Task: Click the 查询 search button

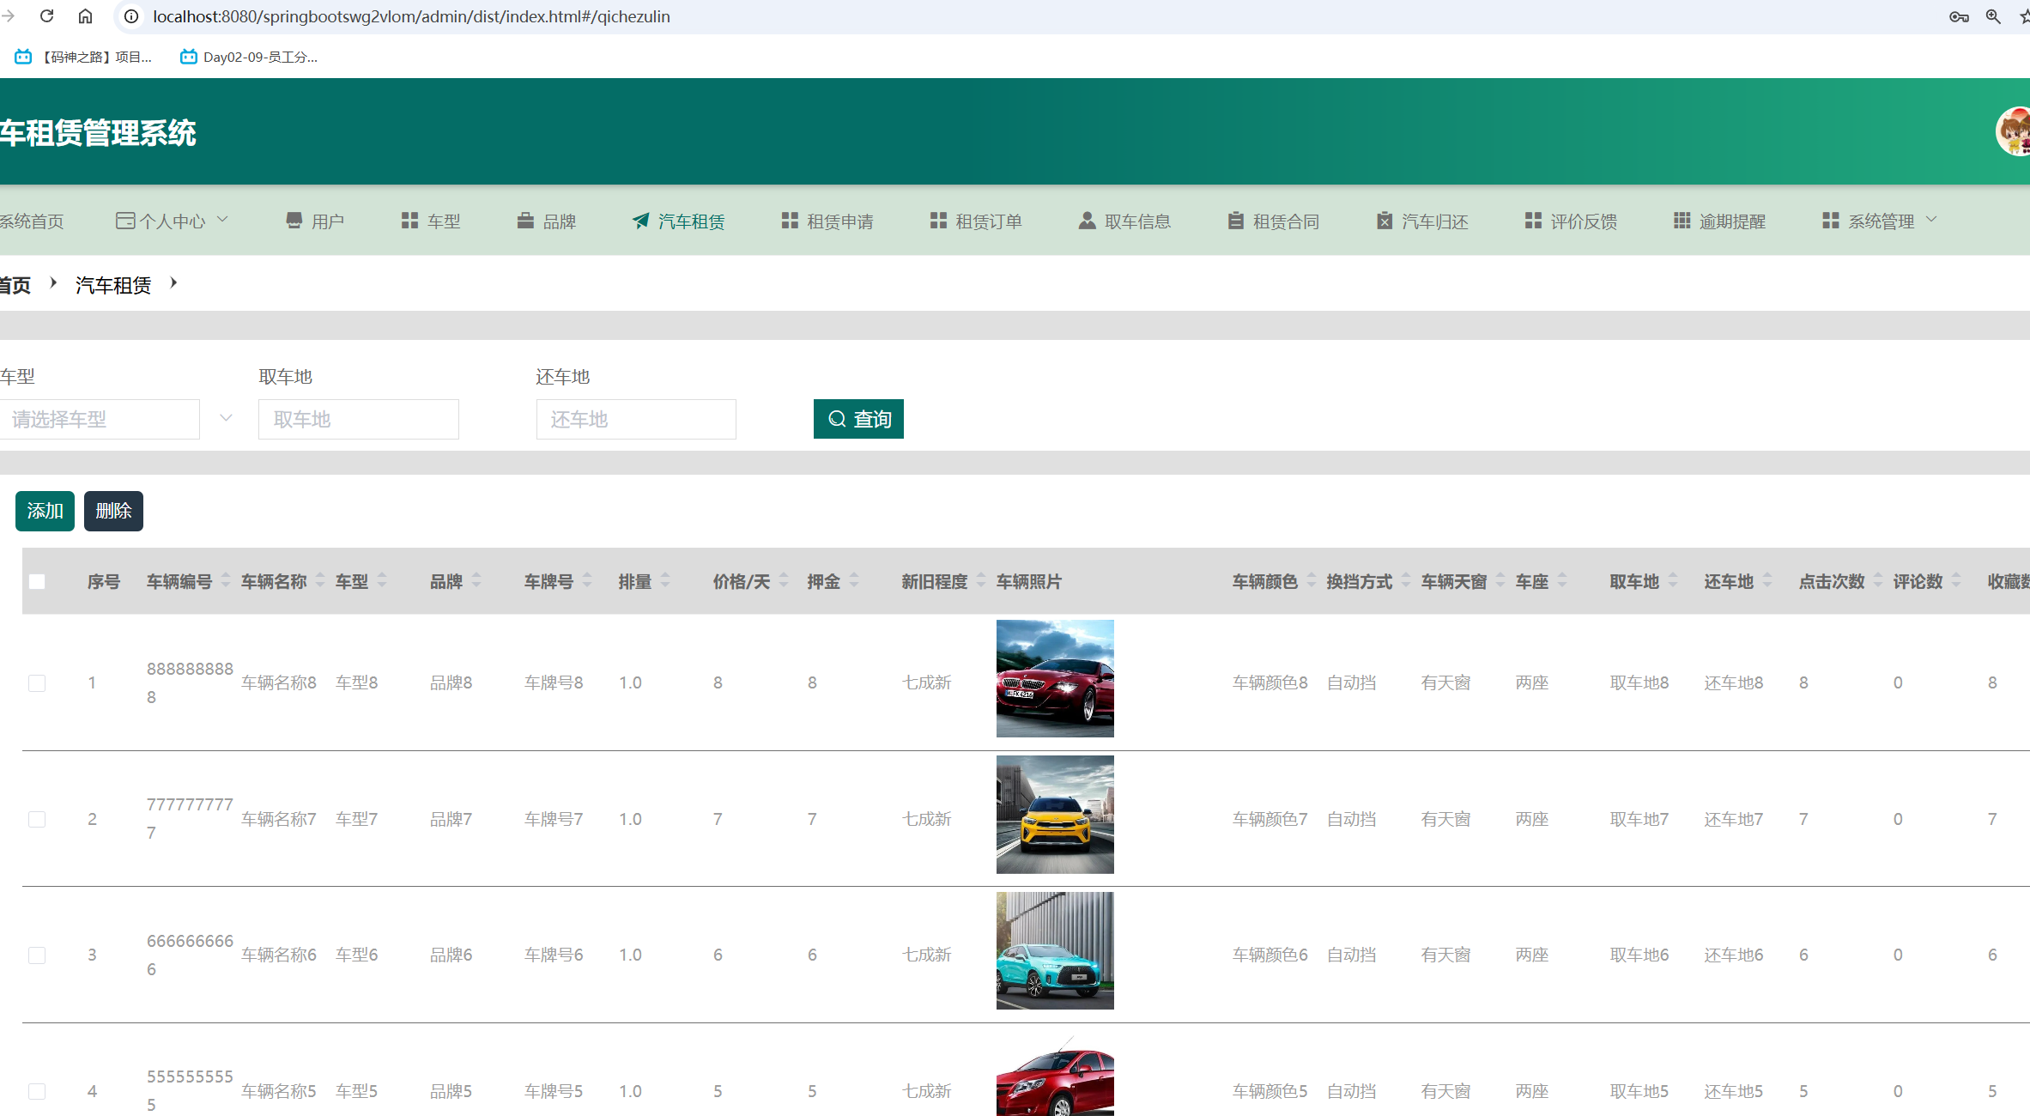Action: [858, 419]
